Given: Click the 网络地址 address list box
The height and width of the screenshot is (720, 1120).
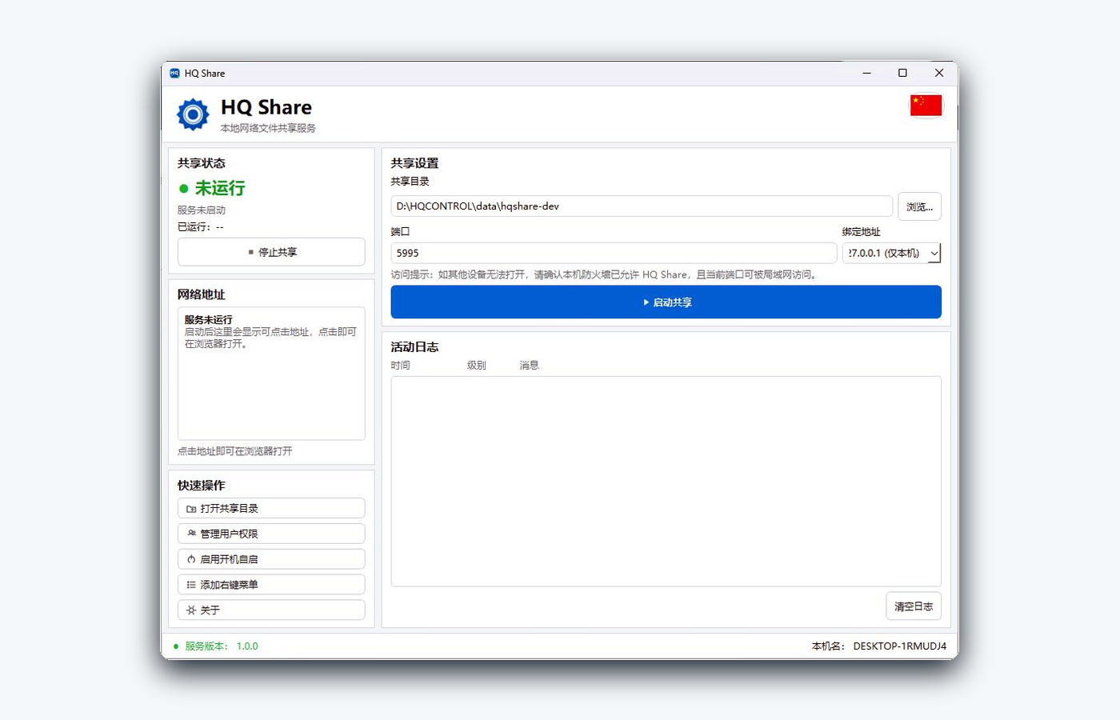Looking at the screenshot, I should (271, 374).
